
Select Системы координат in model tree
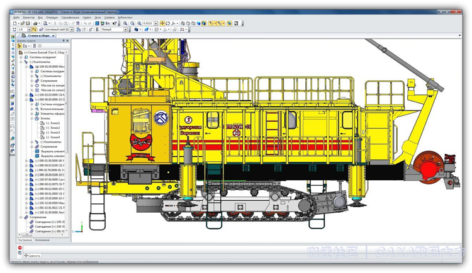click(44, 57)
